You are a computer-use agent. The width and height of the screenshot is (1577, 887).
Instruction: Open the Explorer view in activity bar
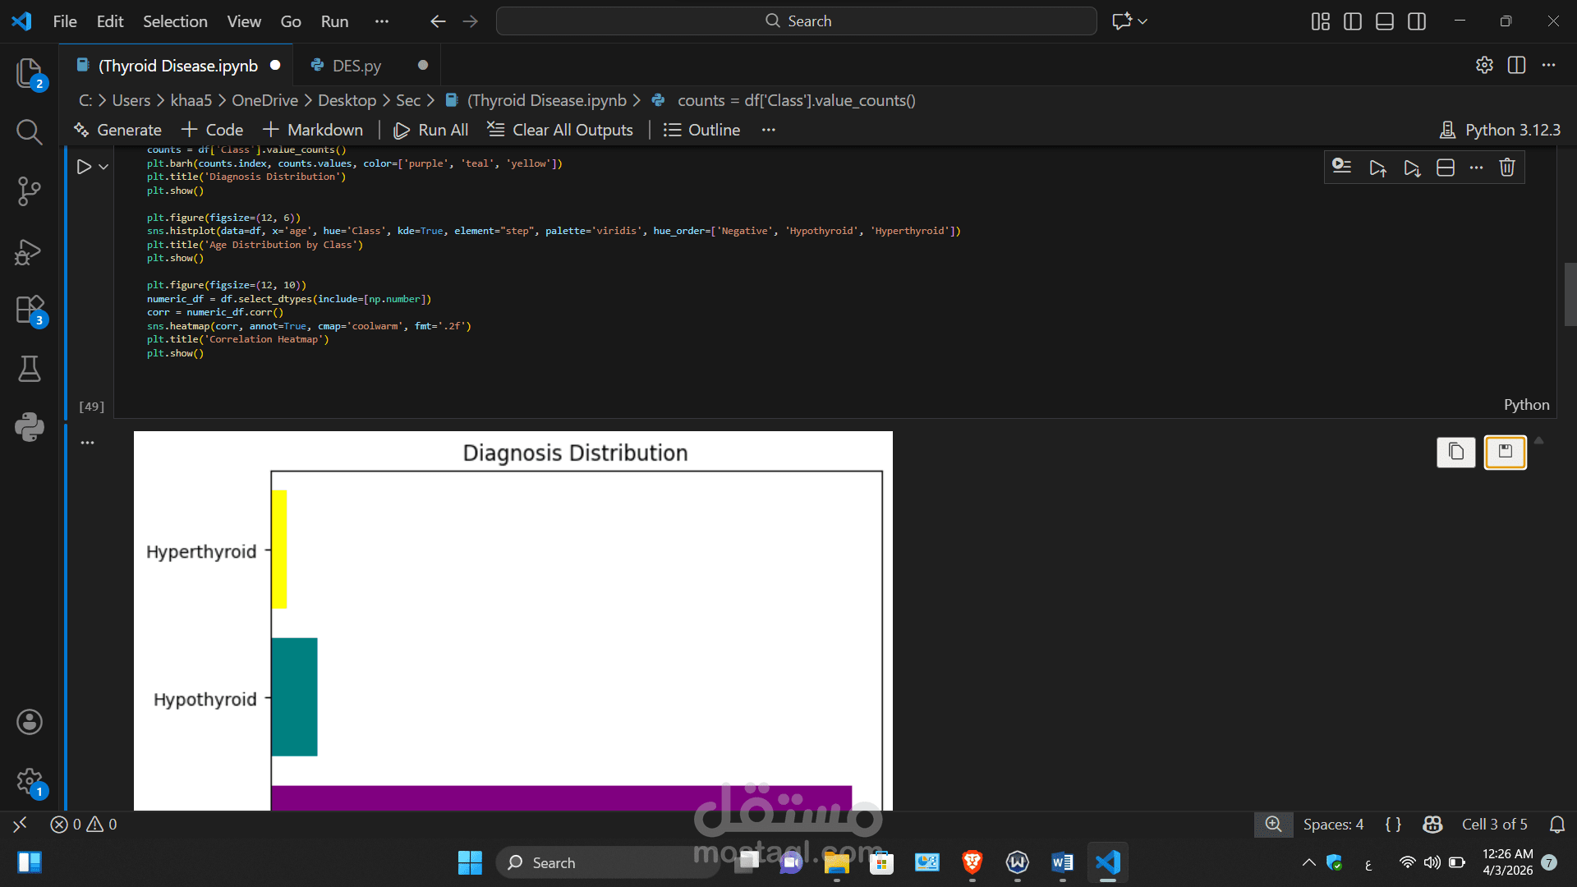30,73
